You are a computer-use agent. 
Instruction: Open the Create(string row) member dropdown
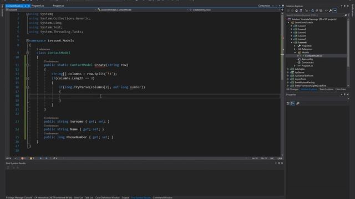click(x=234, y=10)
